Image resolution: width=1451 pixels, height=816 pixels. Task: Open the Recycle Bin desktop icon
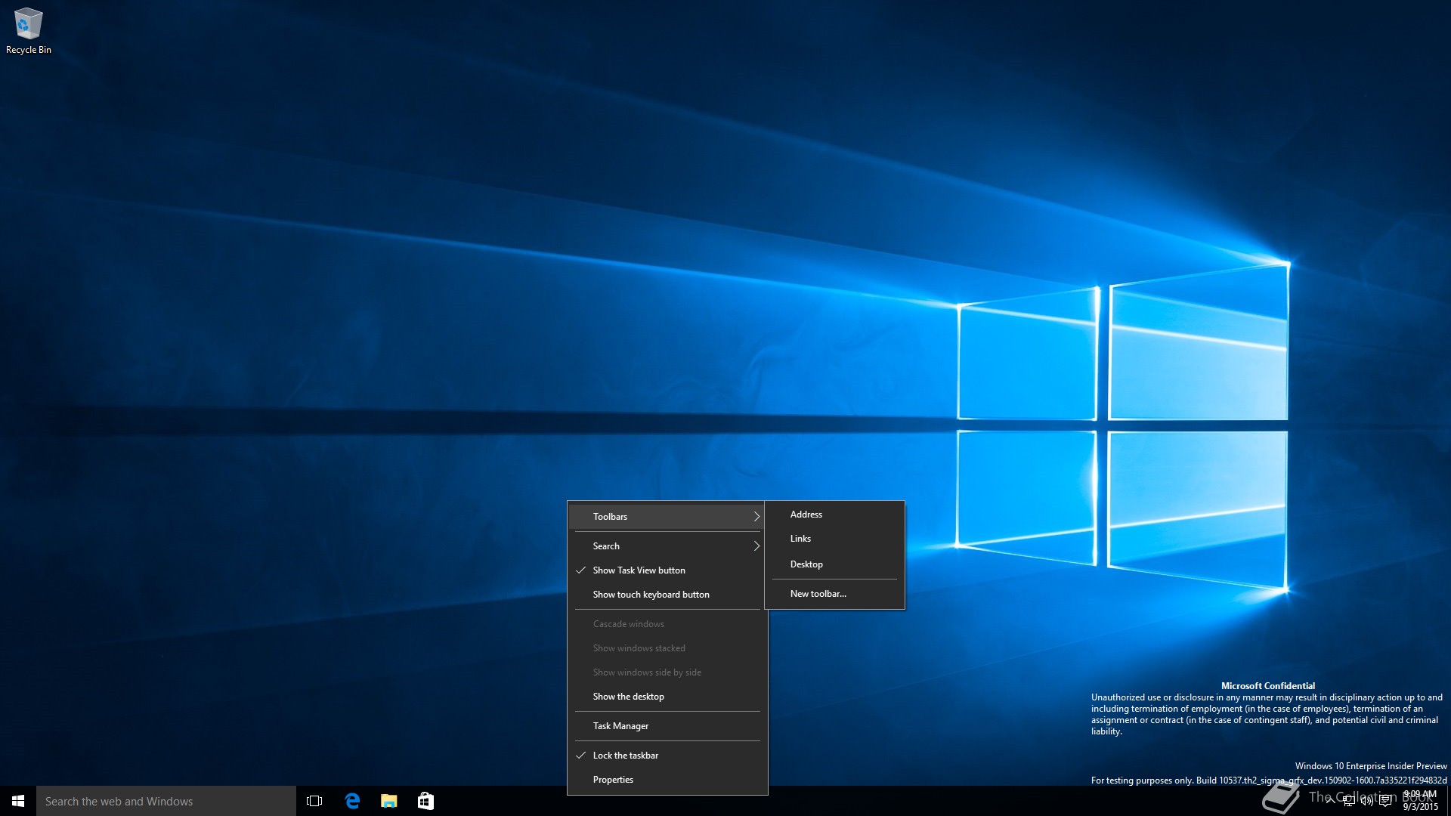[29, 30]
